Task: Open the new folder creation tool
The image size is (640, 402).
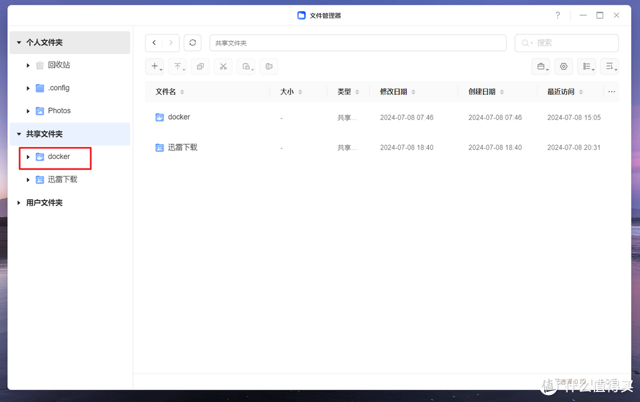Action: pos(155,66)
